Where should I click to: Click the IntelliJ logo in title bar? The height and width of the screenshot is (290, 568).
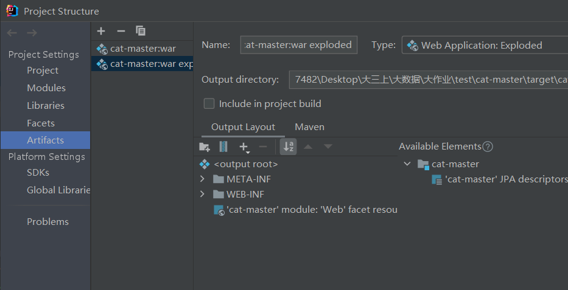[12, 10]
